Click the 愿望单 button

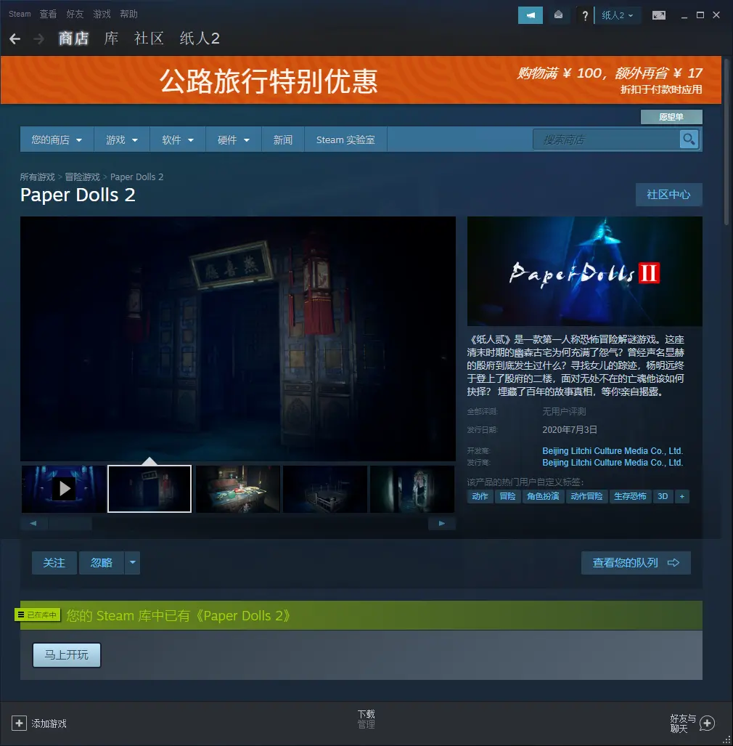point(671,117)
